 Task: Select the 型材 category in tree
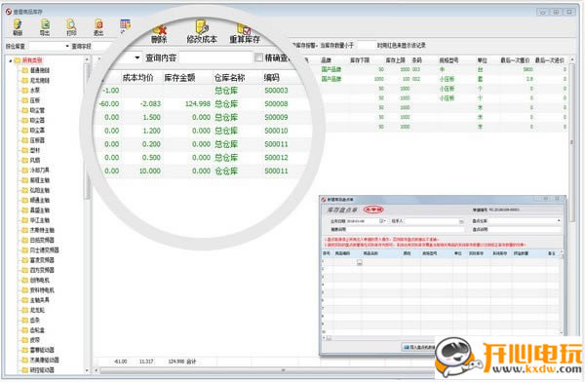[x=35, y=150]
